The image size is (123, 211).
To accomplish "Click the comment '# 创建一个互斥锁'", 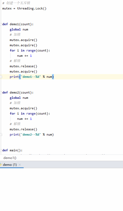I will click(16, 3).
